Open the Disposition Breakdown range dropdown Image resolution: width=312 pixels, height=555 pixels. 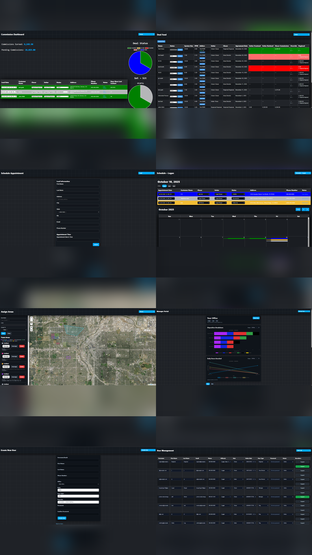(255, 328)
